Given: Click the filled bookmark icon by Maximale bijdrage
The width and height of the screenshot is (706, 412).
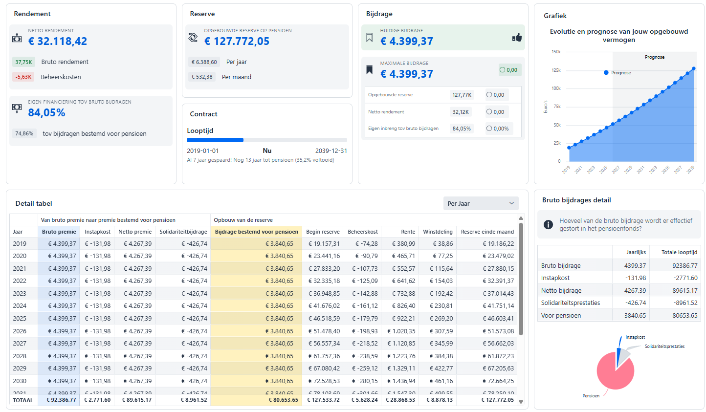Looking at the screenshot, I should click(x=370, y=70).
